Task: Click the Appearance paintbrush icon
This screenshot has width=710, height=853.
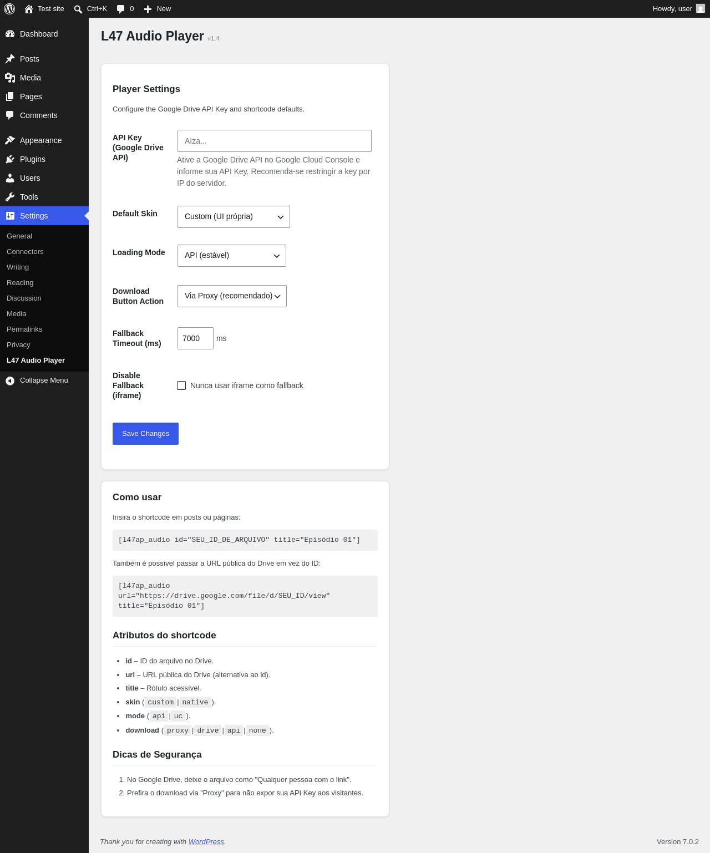Action: 10,140
